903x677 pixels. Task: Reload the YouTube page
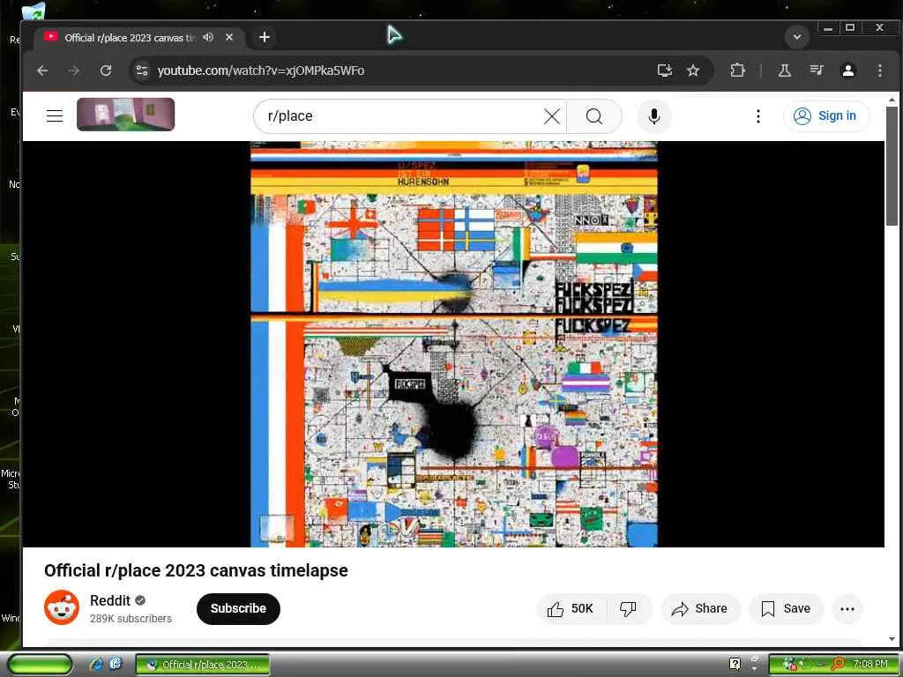click(x=106, y=71)
